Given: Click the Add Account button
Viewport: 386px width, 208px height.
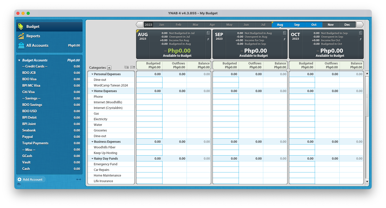Looking at the screenshot, I should [30, 180].
